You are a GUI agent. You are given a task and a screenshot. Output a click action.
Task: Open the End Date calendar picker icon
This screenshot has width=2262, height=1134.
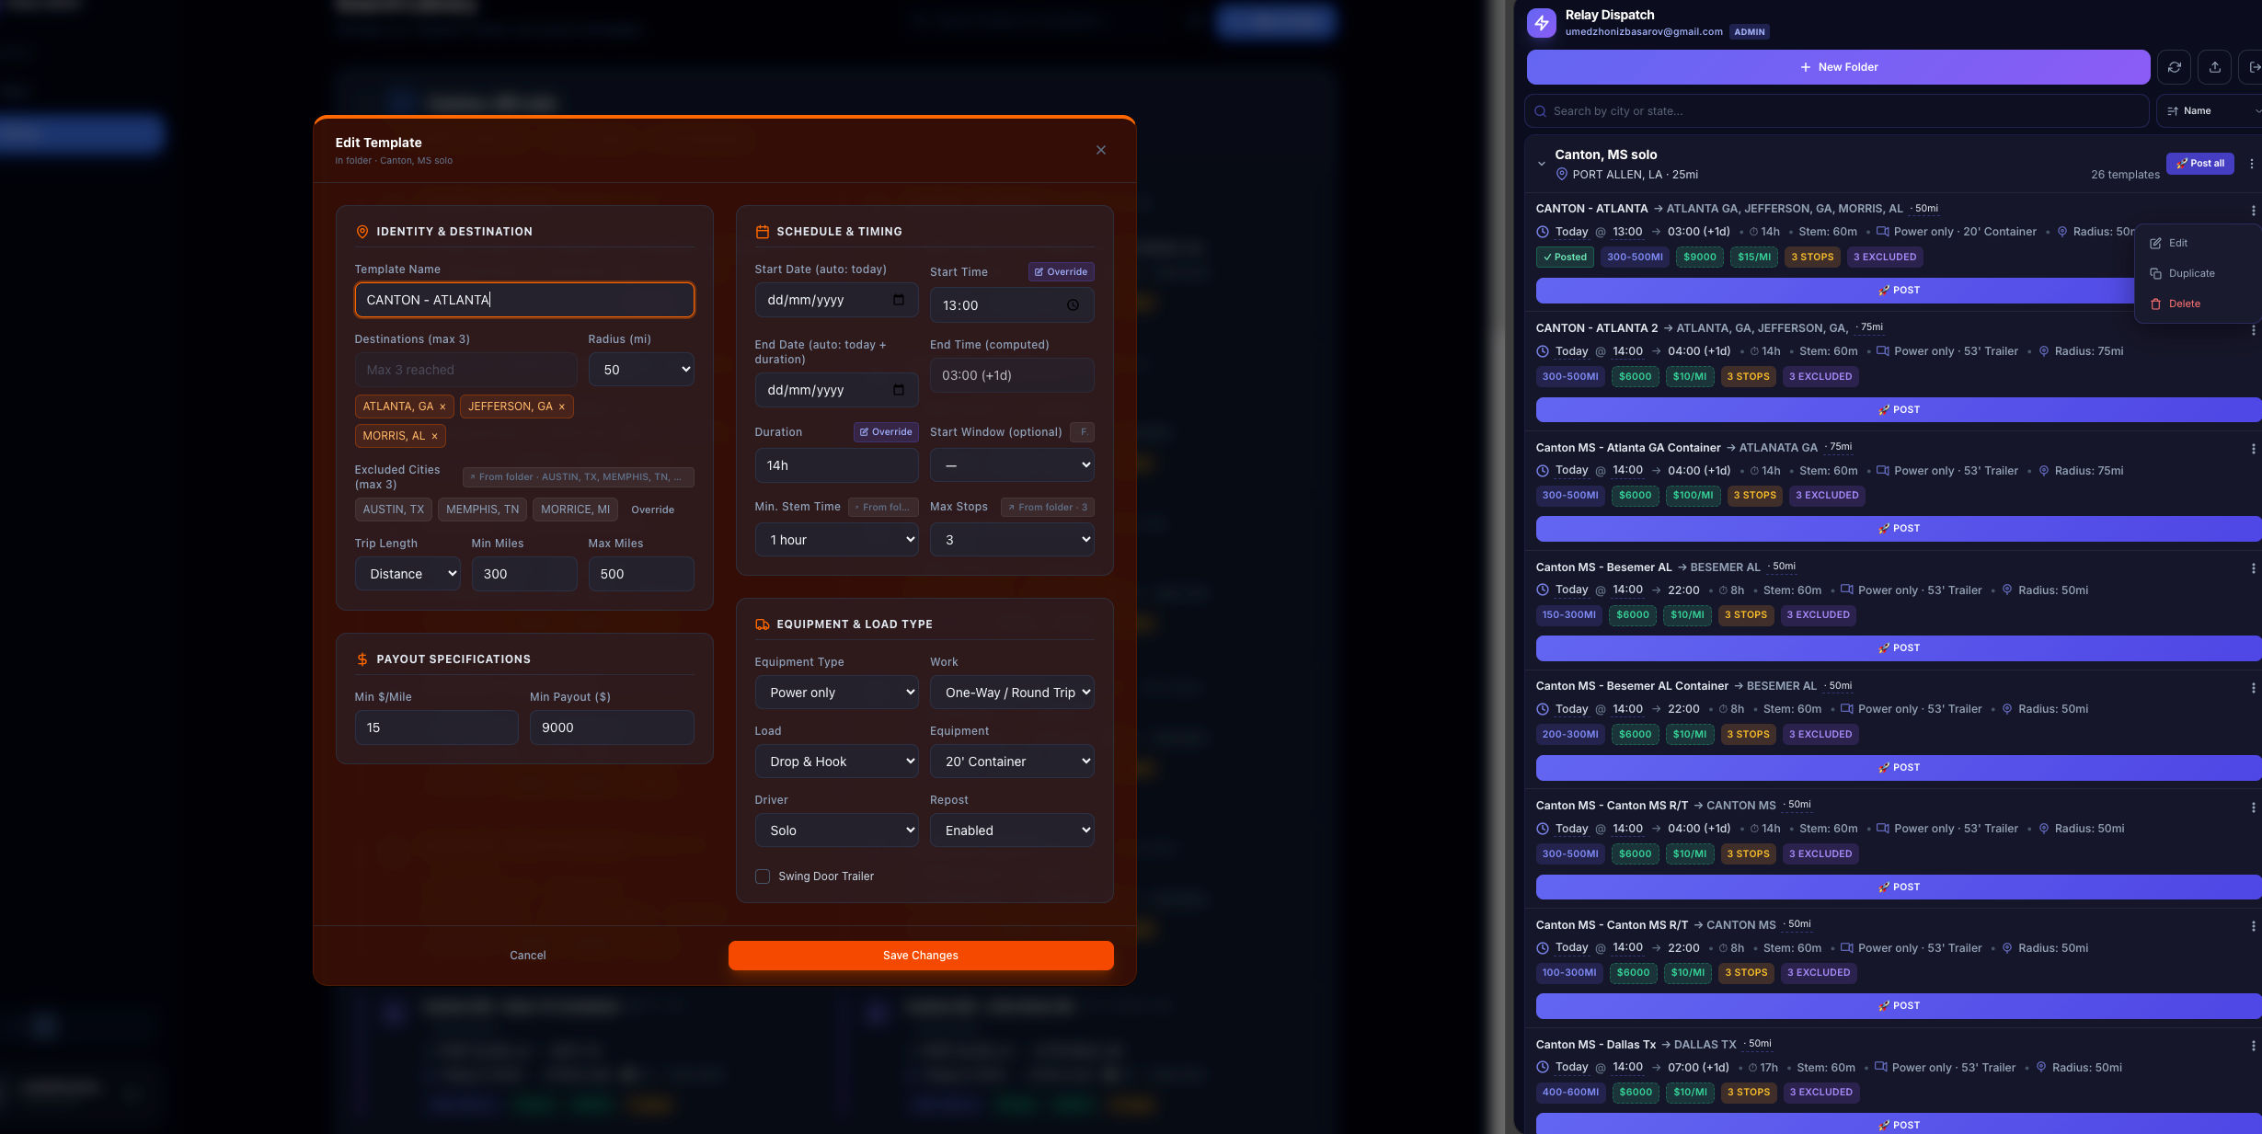(899, 390)
